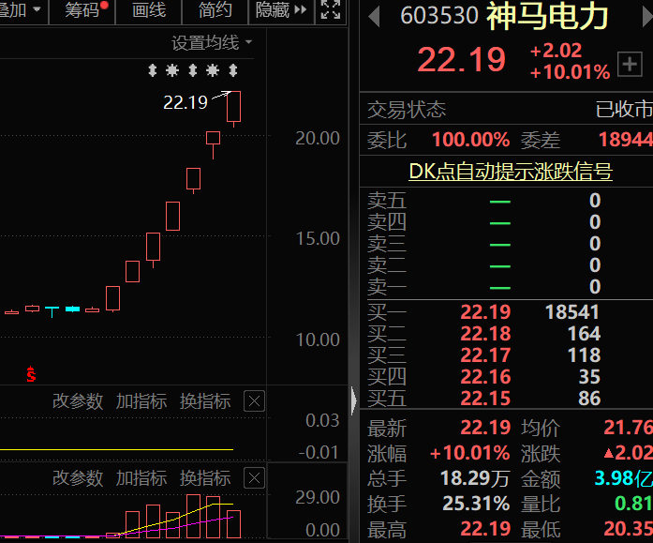This screenshot has width=653, height=543.
Task: Click the first event marker icon above the candles
Action: coord(154,70)
